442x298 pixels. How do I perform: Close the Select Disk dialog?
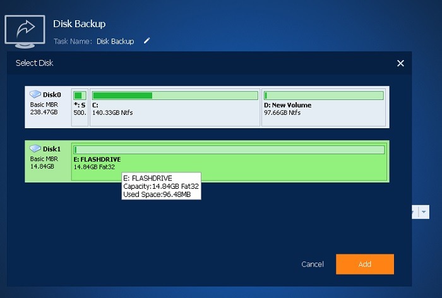pos(400,63)
